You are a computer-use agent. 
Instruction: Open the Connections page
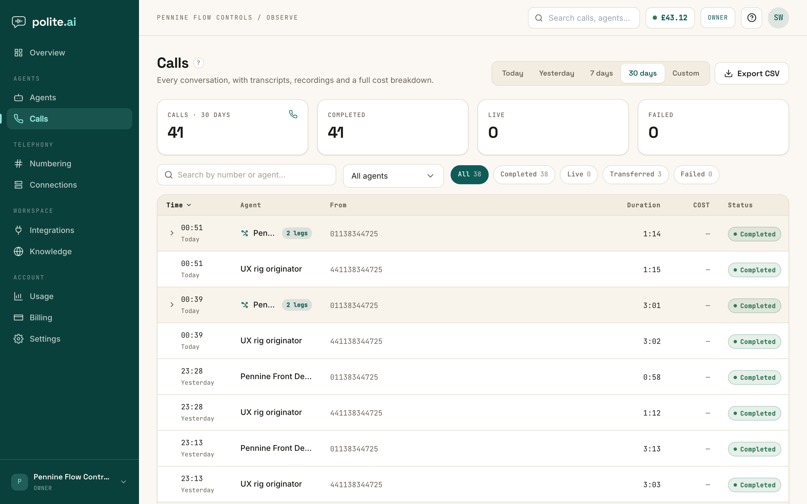69,185
